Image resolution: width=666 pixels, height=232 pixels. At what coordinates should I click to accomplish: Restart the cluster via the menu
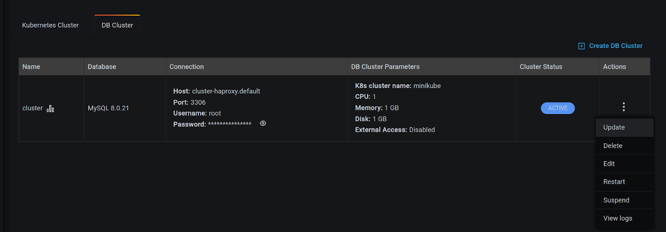pos(614,182)
